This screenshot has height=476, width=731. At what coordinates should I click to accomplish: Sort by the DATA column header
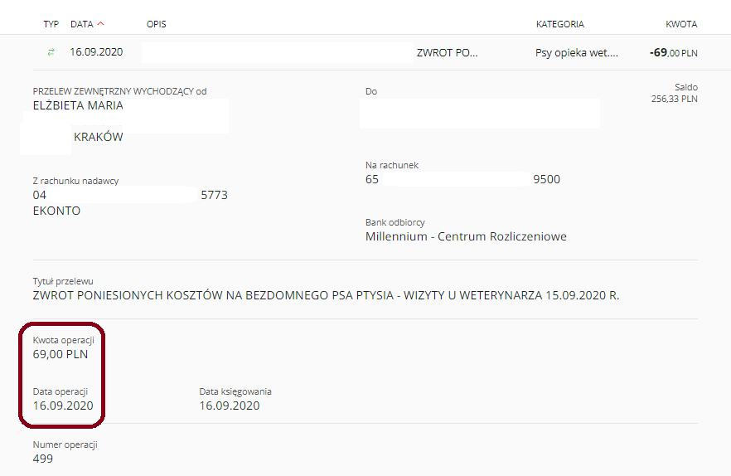(82, 24)
